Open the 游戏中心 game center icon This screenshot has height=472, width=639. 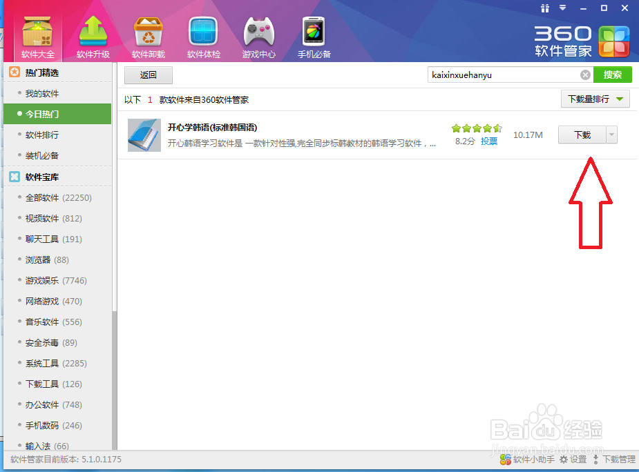coord(259,37)
